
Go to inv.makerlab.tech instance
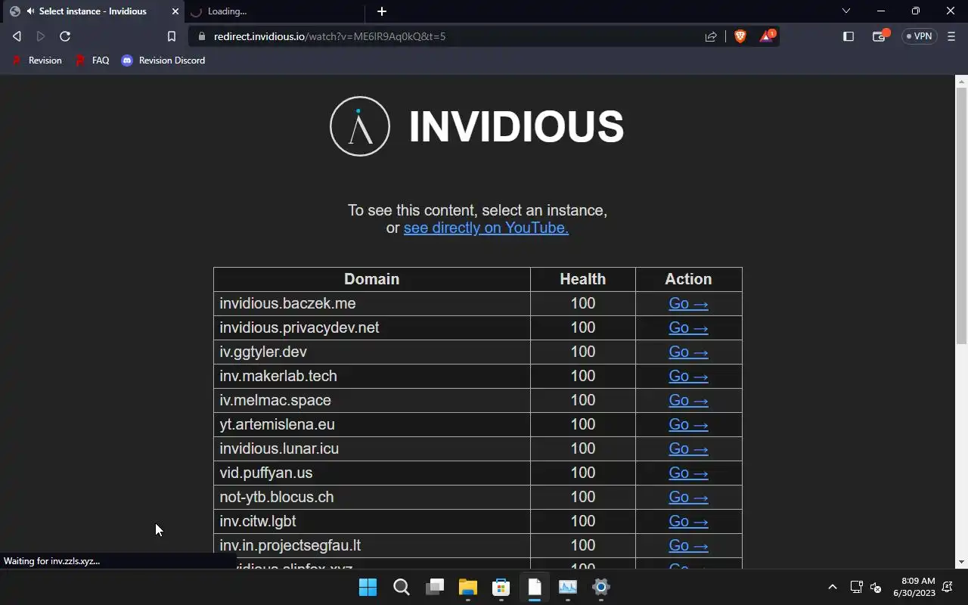688,376
